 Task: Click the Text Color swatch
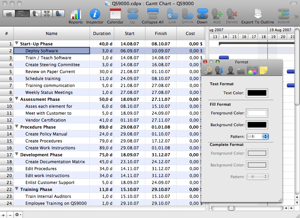pyautogui.click(x=257, y=93)
